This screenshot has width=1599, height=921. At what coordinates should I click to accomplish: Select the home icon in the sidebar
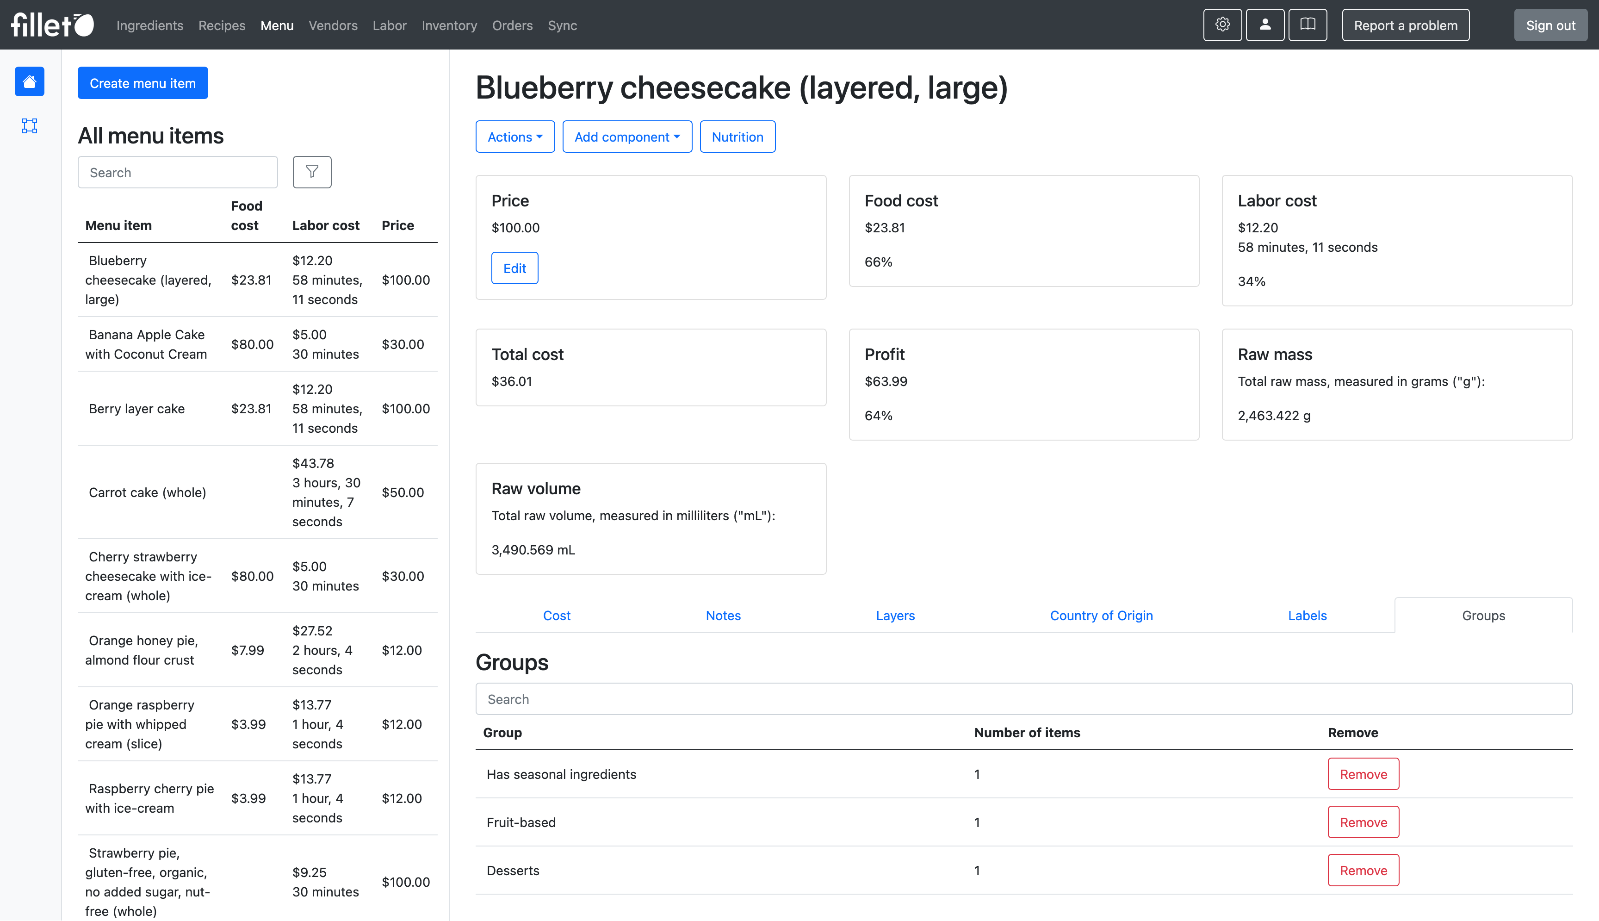[29, 81]
